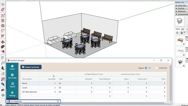Screen dimensions: 188x106
Task: Activate the Arc tool
Action: pos(3,31)
